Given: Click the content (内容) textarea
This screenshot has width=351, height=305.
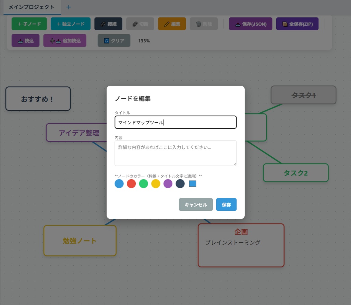Looking at the screenshot, I should point(175,153).
